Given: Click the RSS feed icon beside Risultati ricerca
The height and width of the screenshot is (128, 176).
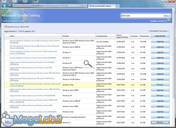Looking at the screenshot, I should point(6,27).
